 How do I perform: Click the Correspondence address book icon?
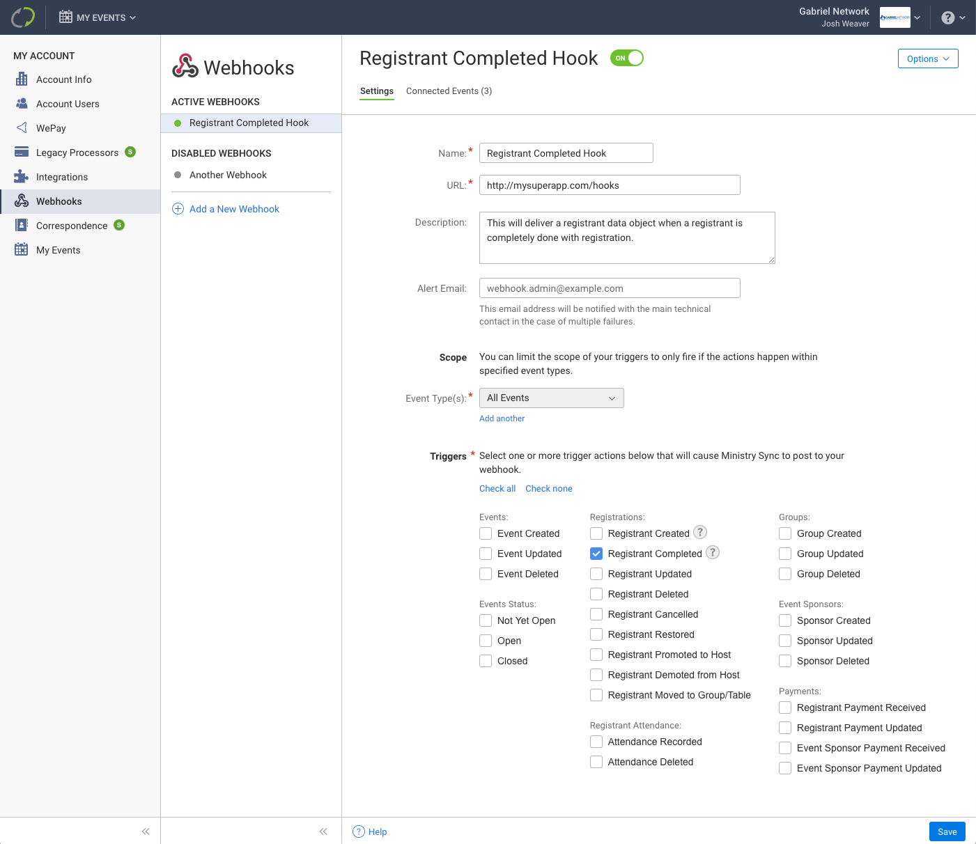tap(22, 226)
